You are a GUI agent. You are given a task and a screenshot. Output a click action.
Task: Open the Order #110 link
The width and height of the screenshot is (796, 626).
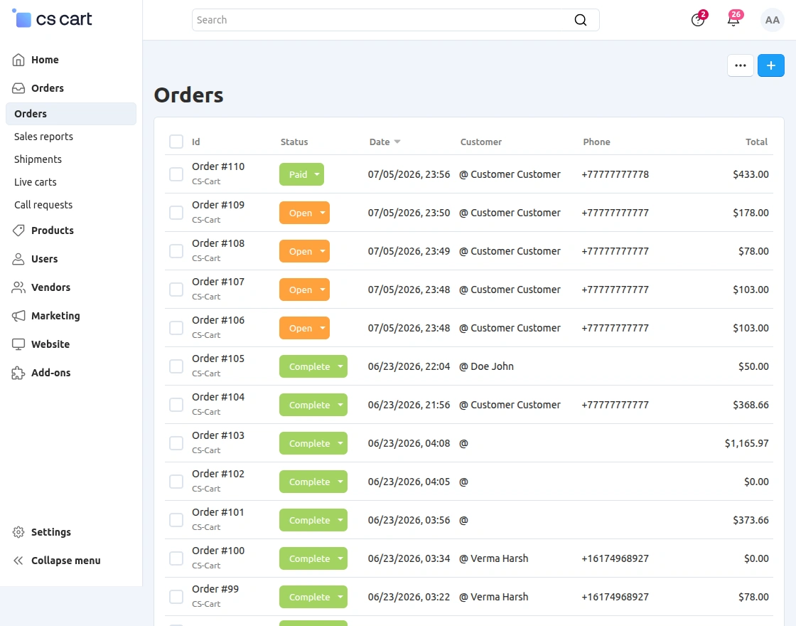tap(218, 166)
